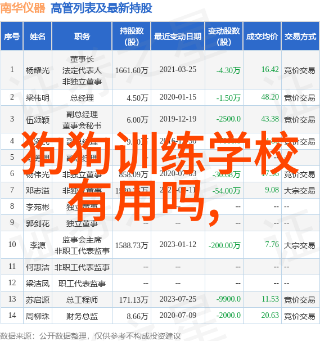The width and height of the screenshot is (320, 341).
Task: Click the 1661.60万 shareholding cell
Action: pos(132,70)
